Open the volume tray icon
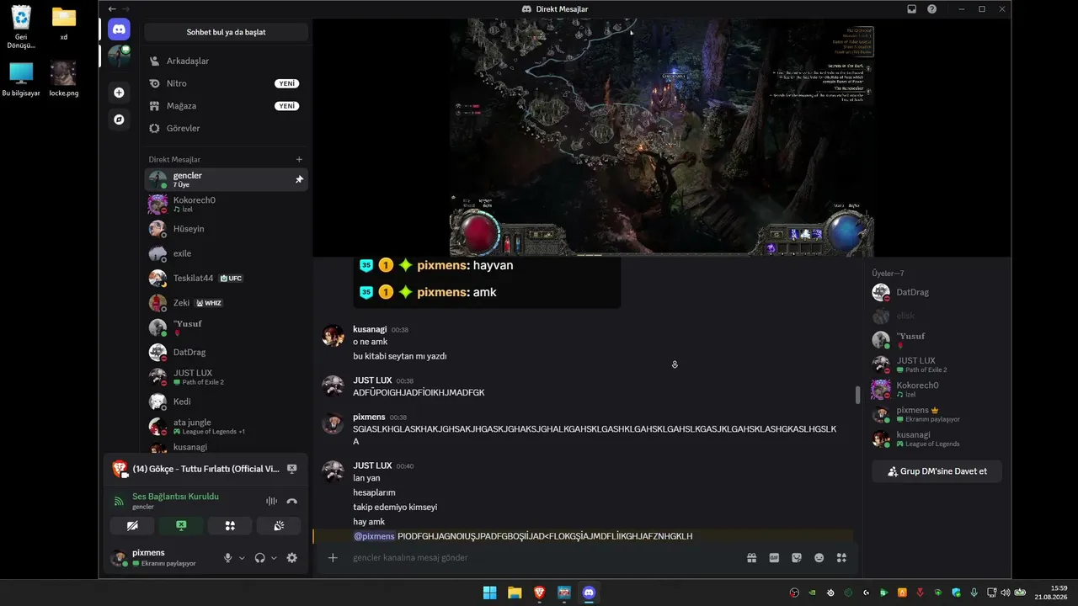The height and width of the screenshot is (606, 1078). 1005,593
